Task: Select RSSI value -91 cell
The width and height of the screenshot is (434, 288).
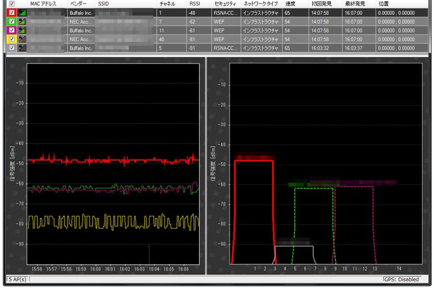Action: (192, 48)
